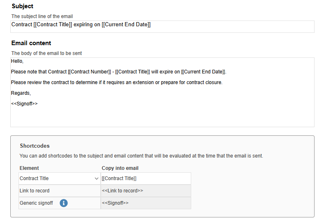Click the Element column header
The height and width of the screenshot is (224, 324).
[x=29, y=168]
